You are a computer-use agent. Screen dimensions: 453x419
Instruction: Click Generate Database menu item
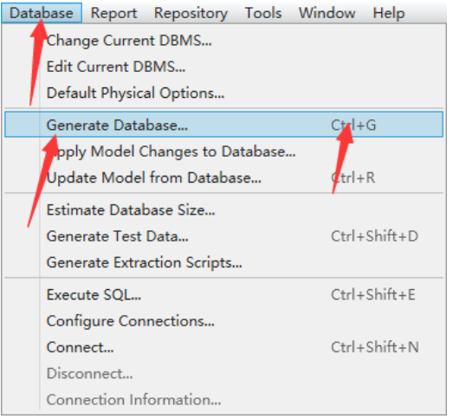click(x=223, y=125)
